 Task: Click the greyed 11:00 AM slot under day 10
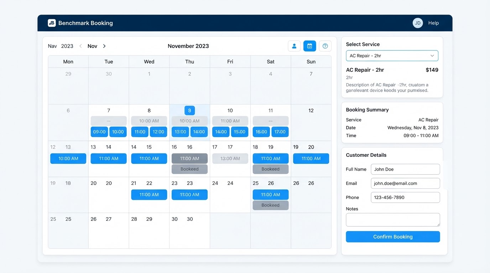pyautogui.click(x=230, y=121)
